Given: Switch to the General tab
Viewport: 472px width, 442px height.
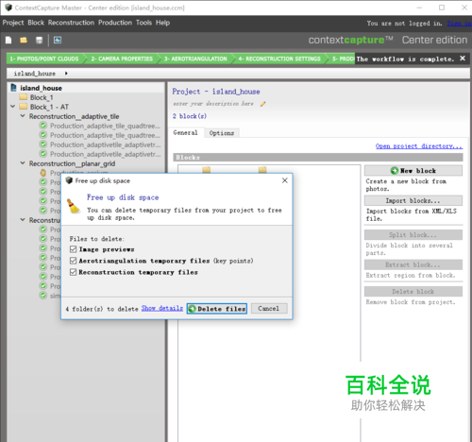Looking at the screenshot, I should [186, 132].
